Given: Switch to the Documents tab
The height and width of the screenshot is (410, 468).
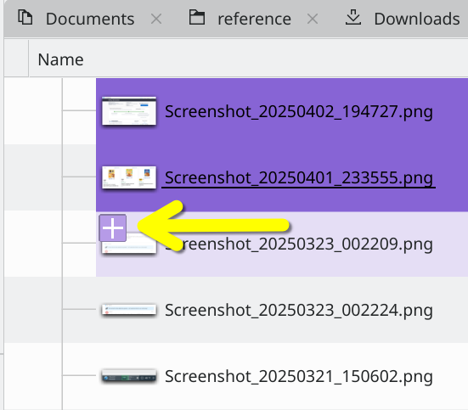Looking at the screenshot, I should [x=89, y=19].
